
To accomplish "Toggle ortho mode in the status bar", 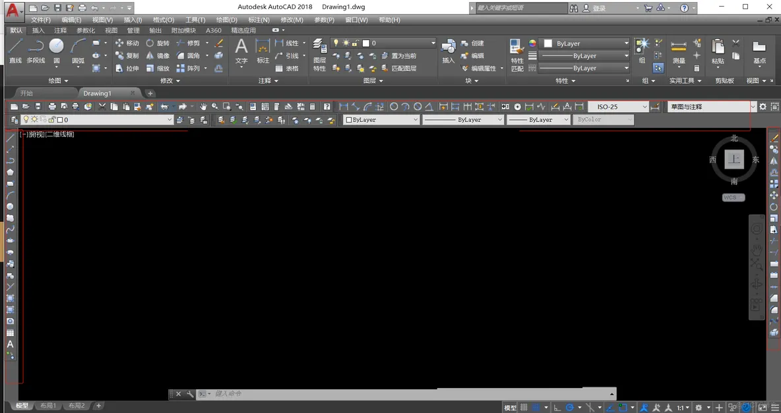I will pyautogui.click(x=557, y=408).
